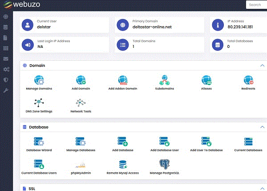Click the IP value "80.239.141.181"
267x191 pixels.
click(x=240, y=27)
